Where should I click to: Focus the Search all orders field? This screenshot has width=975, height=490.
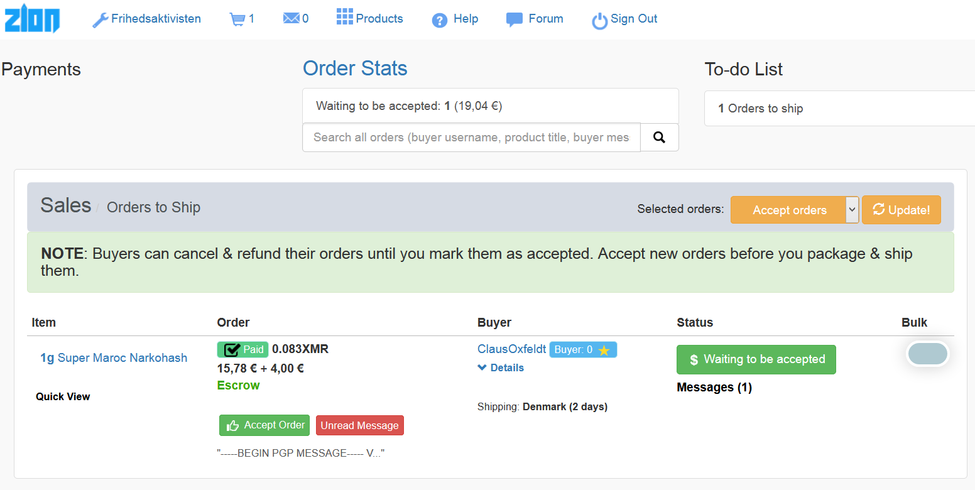[471, 137]
